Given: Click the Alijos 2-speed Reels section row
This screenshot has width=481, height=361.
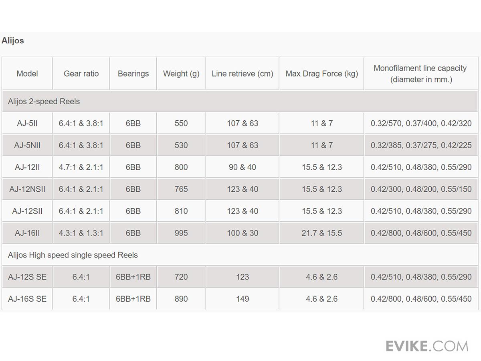Looking at the screenshot, I should tap(44, 101).
